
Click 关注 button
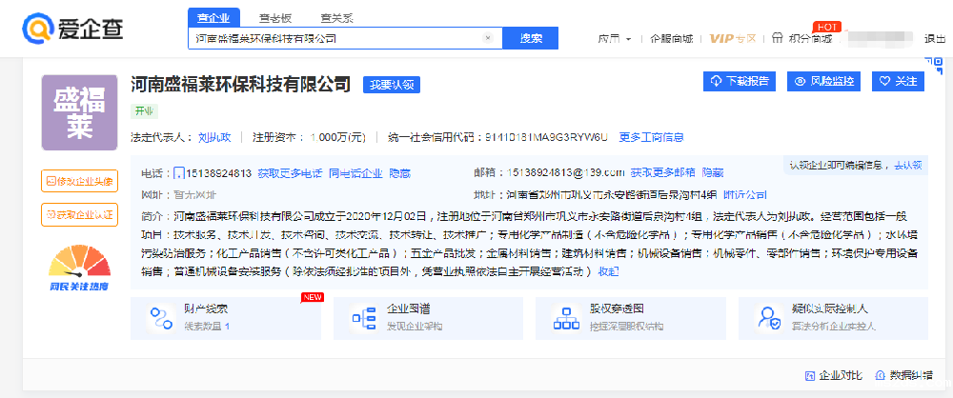coord(898,81)
